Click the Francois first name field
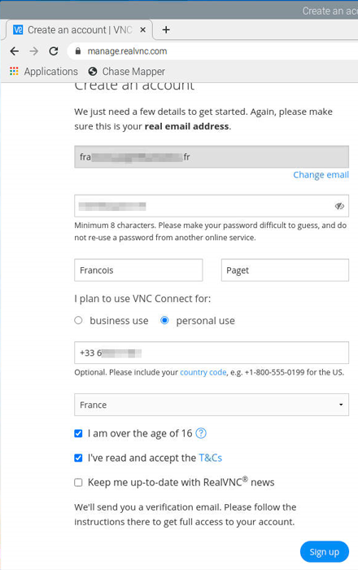358x570 pixels. click(138, 270)
